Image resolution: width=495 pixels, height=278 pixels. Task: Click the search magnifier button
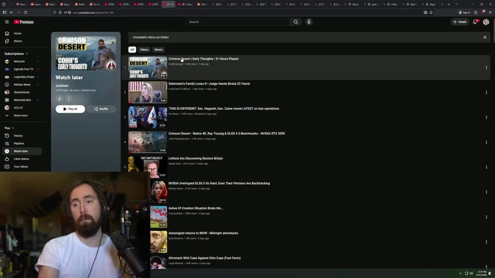tap(296, 22)
